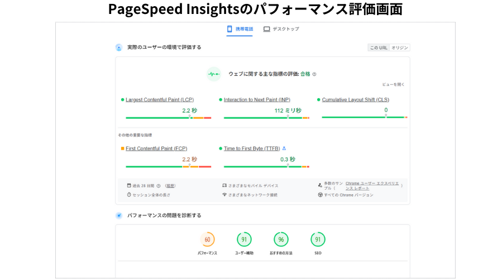The height and width of the screenshot is (279, 497).
Task: Click the mobile phone icon in tabs
Action: 230,29
